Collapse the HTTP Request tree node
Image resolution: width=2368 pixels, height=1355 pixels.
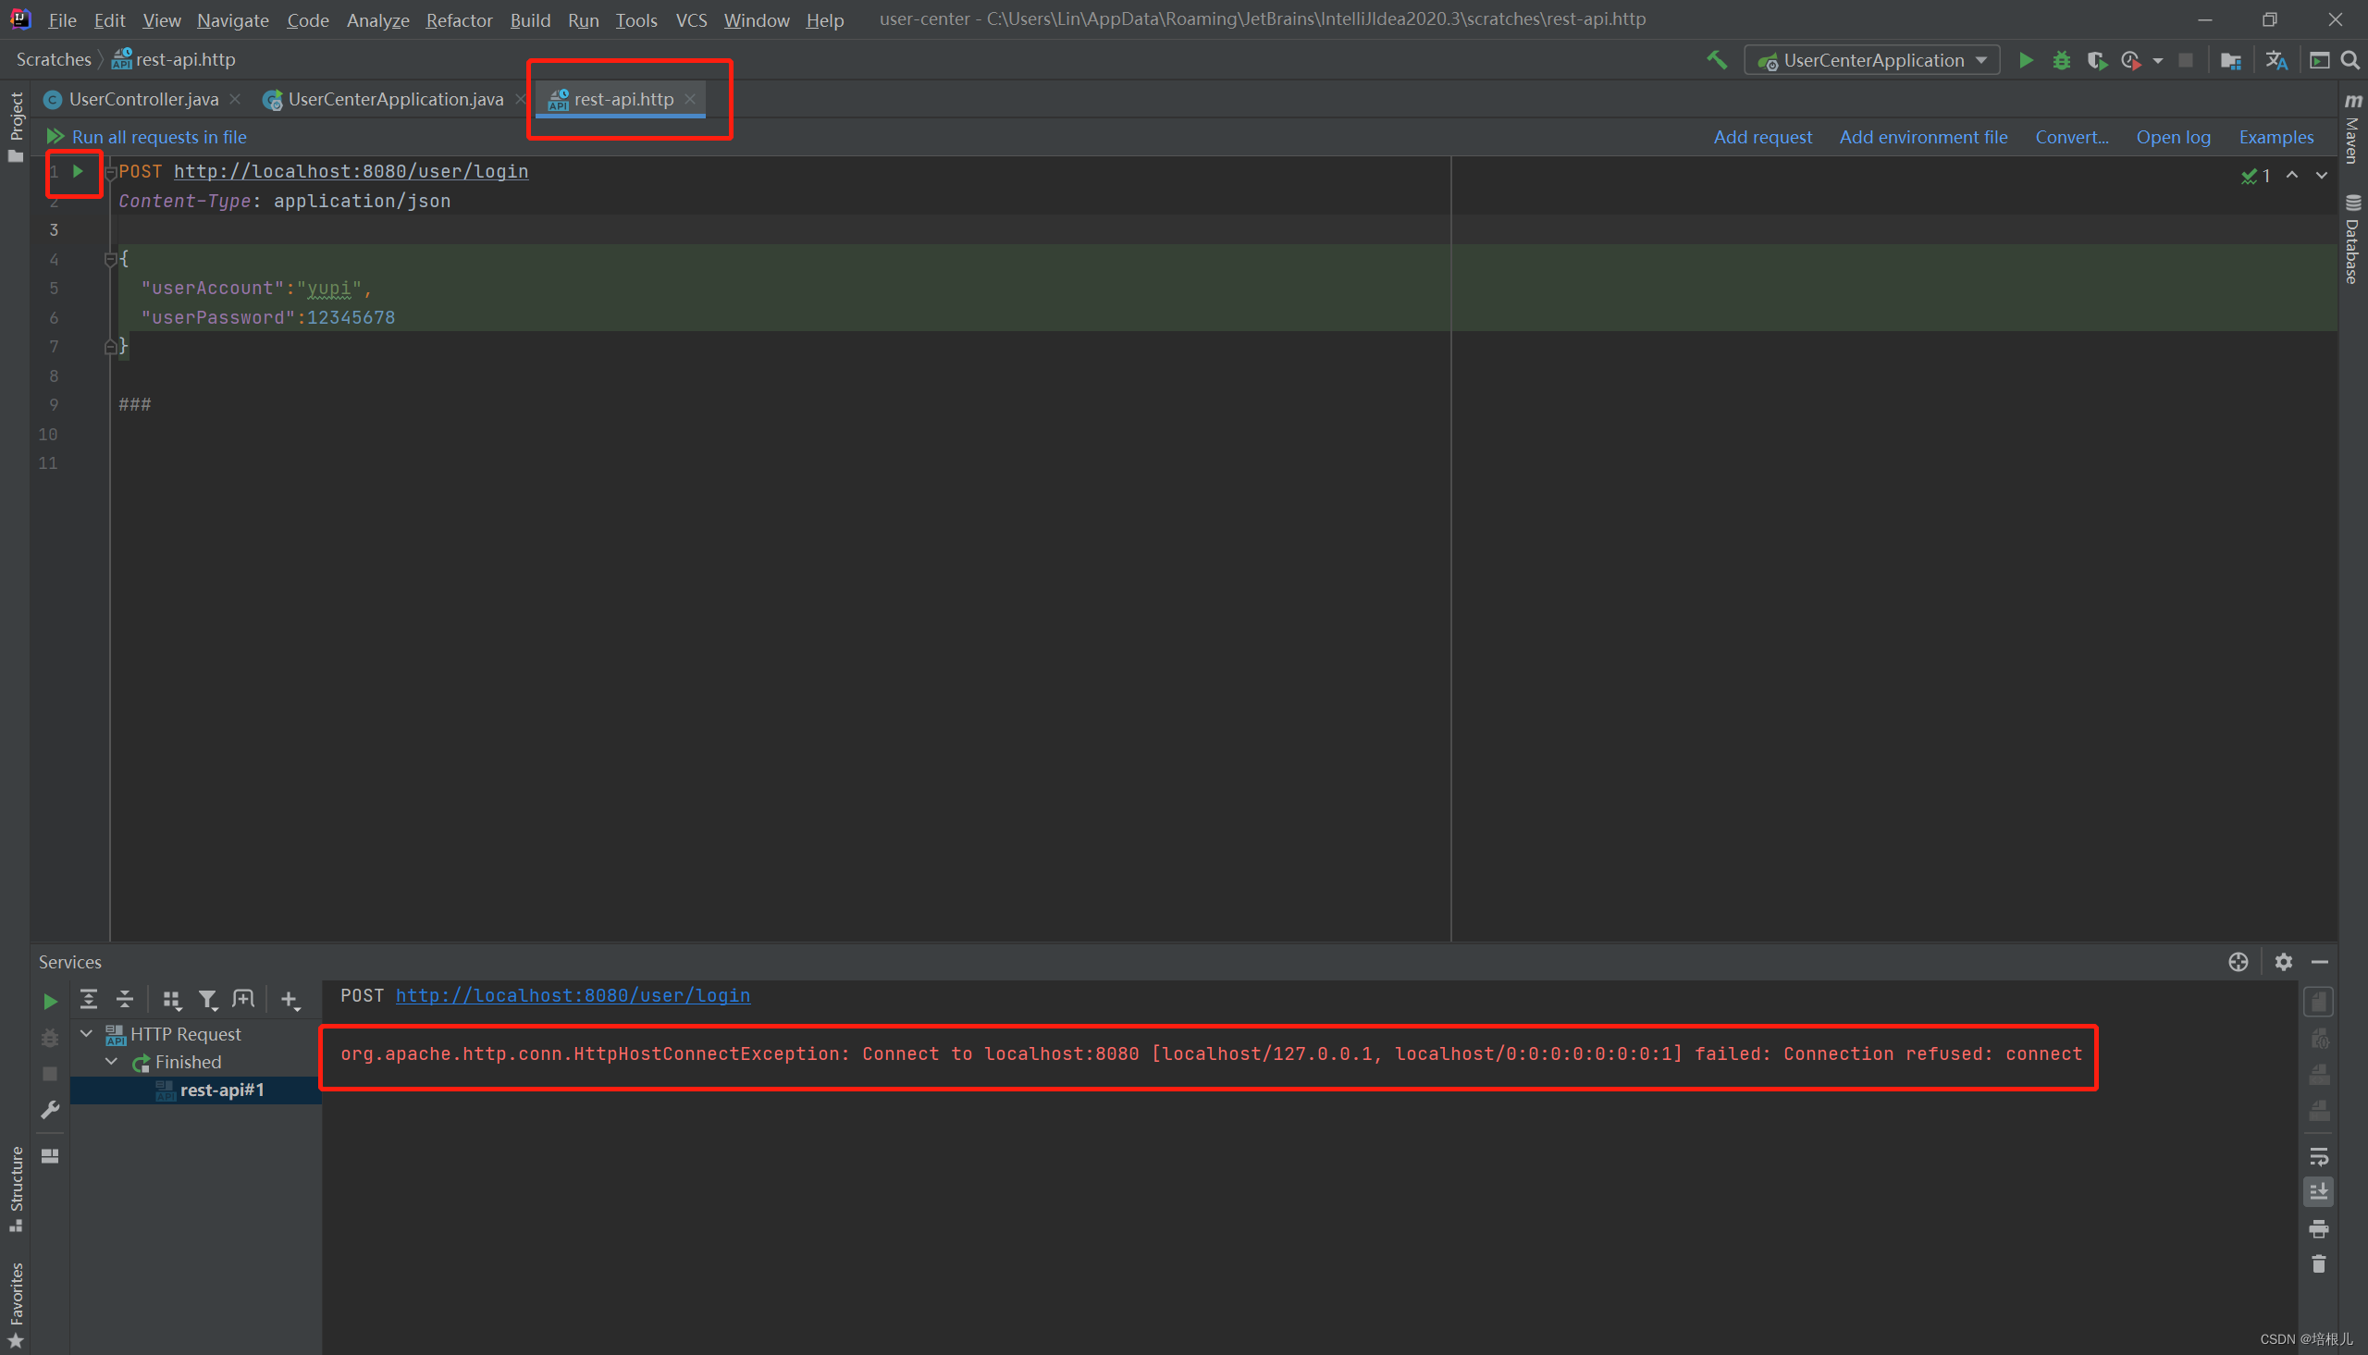[87, 1033]
